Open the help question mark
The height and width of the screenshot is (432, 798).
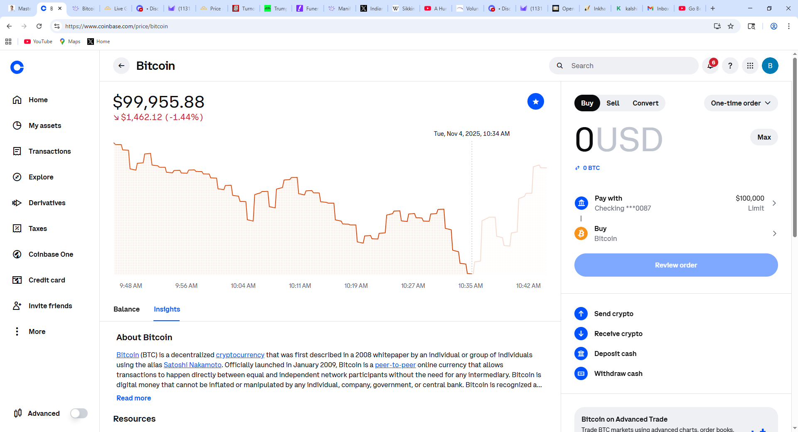730,66
